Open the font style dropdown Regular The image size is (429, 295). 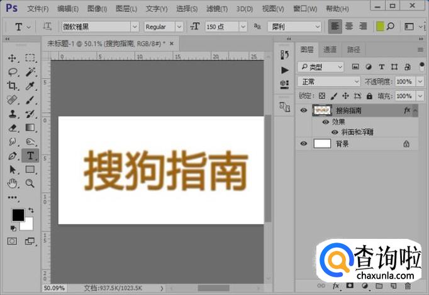tap(179, 27)
